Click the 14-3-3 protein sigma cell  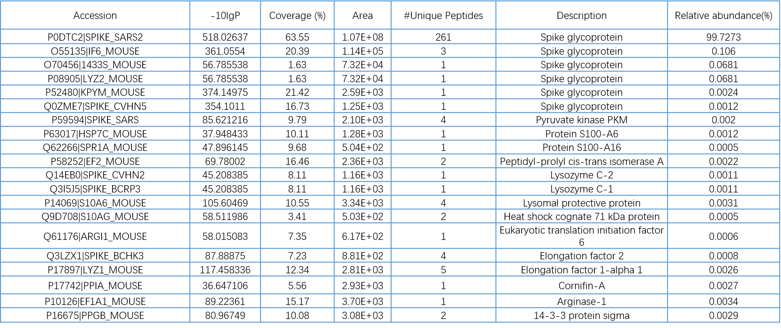point(581,316)
